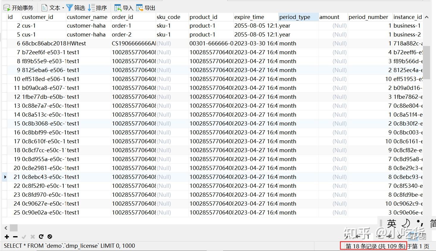Image resolution: width=436 pixels, height=251 pixels.
Task: Add a new record with plus icon
Action: (7, 236)
